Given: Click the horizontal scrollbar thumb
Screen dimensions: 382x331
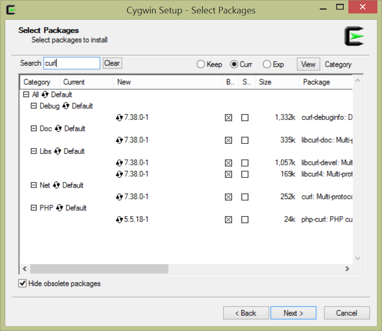Looking at the screenshot, I should (99, 269).
